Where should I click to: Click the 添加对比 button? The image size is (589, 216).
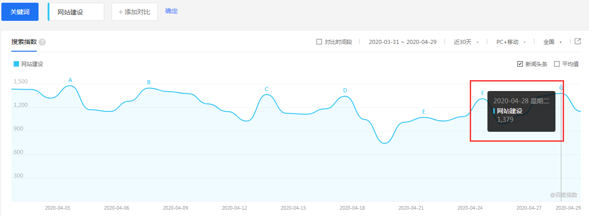pos(134,12)
